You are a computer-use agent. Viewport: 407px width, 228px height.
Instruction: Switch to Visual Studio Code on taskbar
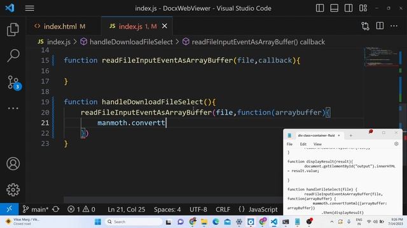click(274, 222)
